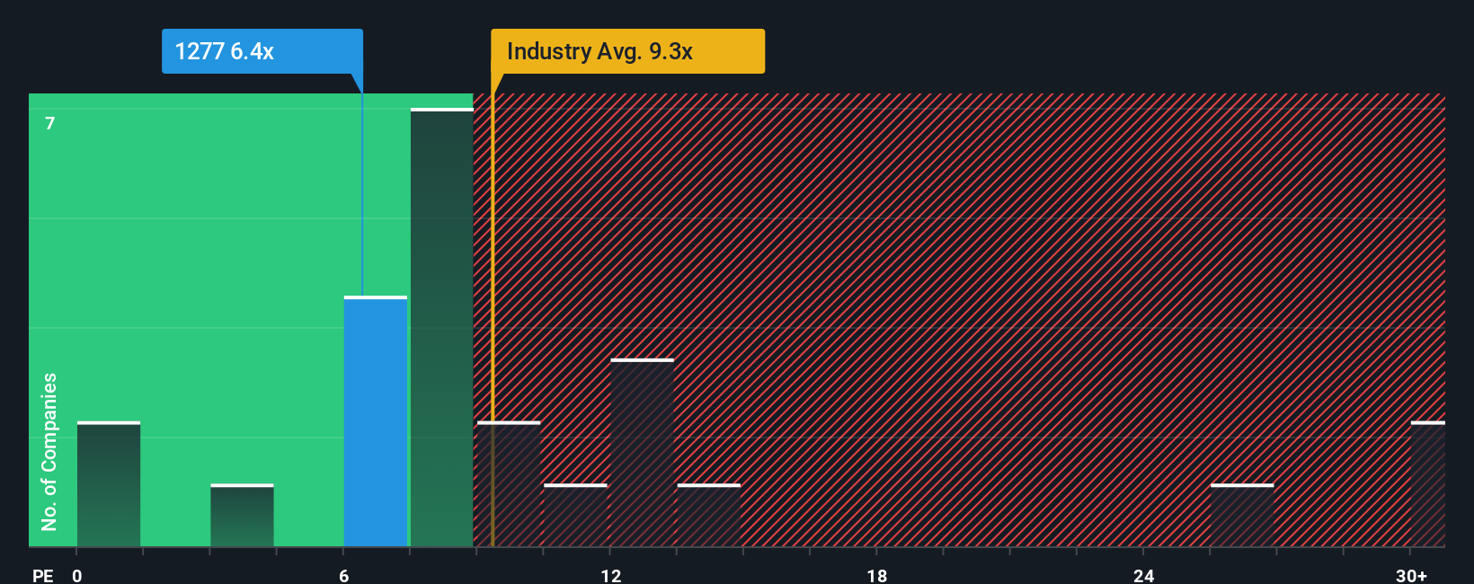The image size is (1474, 584).
Task: Select the blue highlighted histogram bar at PE 6
Action: (376, 421)
